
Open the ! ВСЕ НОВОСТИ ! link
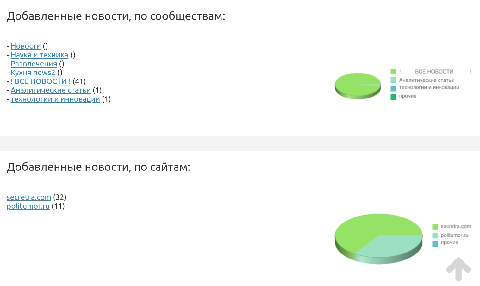41,81
